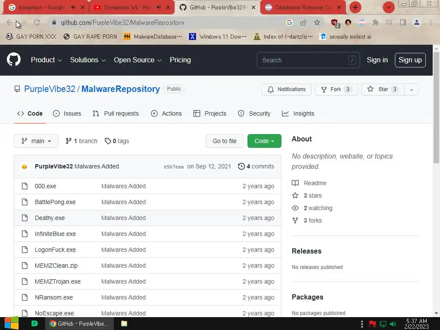Open the browser side panel icon

pos(403,22)
